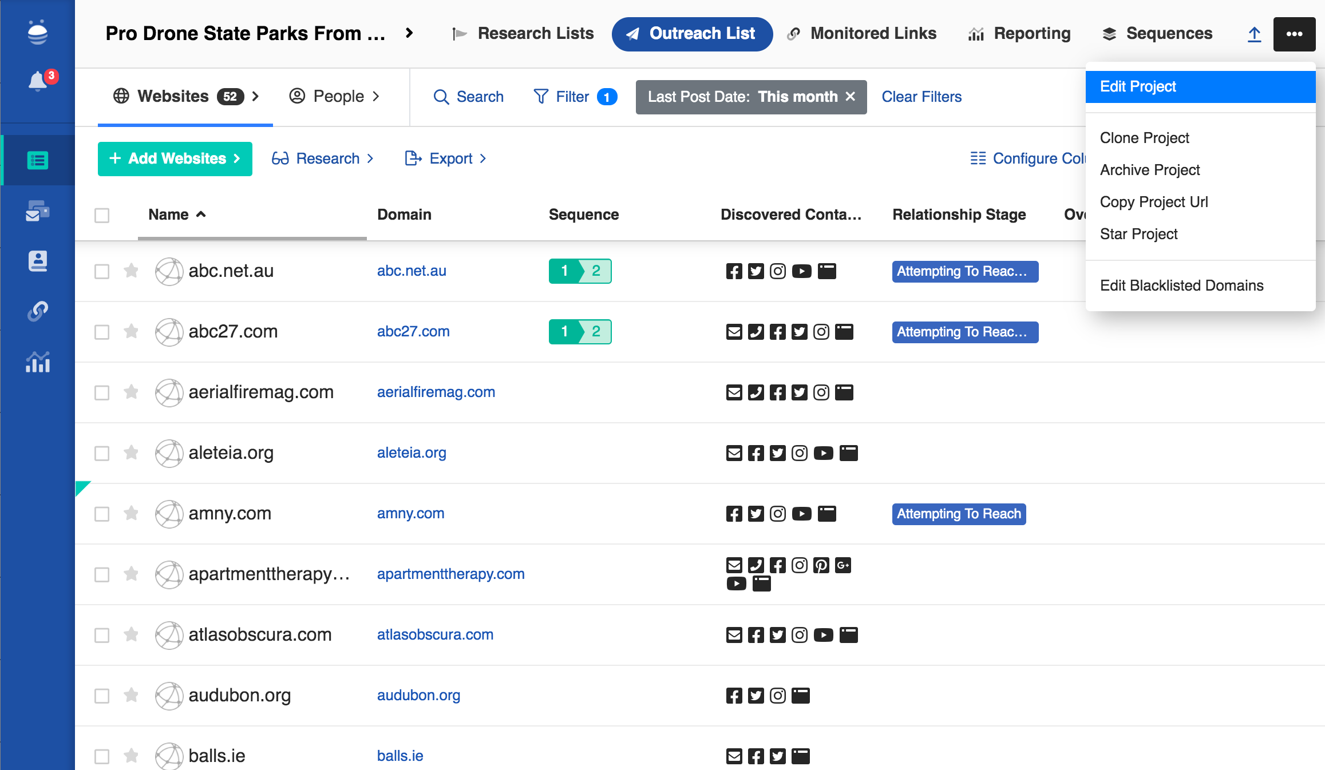Click the Clear Filters link
Viewport: 1325px width, 770px height.
pos(921,97)
